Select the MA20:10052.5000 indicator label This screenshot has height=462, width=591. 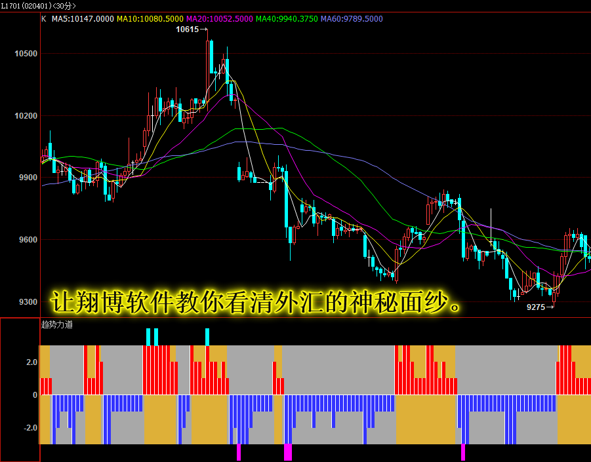click(219, 19)
